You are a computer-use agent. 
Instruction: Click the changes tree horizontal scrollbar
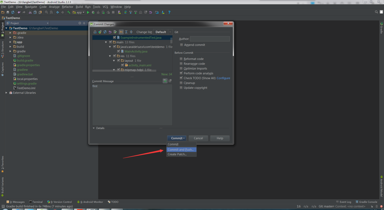[x=124, y=71]
